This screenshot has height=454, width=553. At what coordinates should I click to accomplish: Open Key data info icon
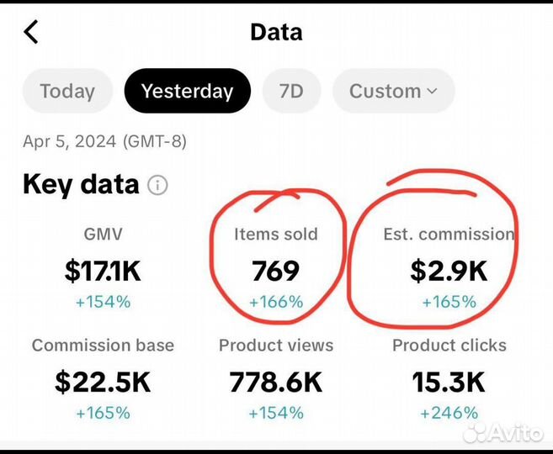pyautogui.click(x=157, y=185)
